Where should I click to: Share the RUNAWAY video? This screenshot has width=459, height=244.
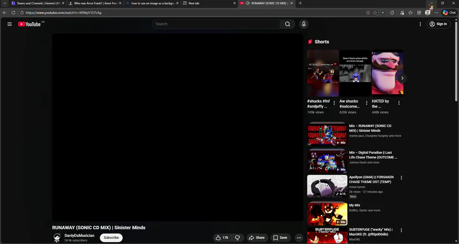tap(257, 237)
